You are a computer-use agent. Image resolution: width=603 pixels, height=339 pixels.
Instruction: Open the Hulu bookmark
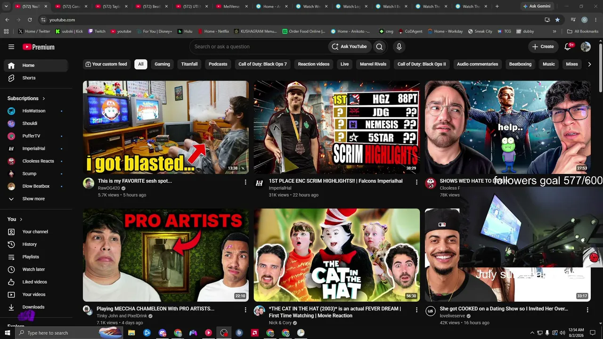coord(185,32)
